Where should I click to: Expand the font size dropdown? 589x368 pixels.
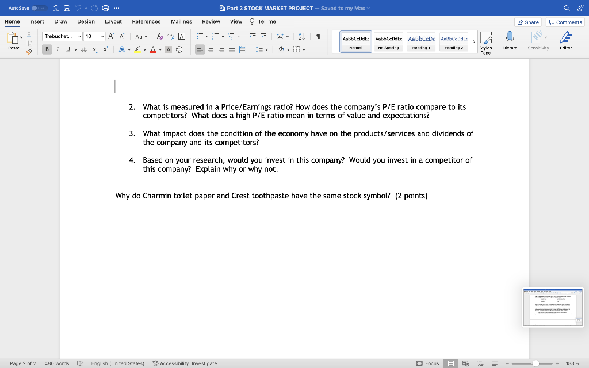[102, 36]
